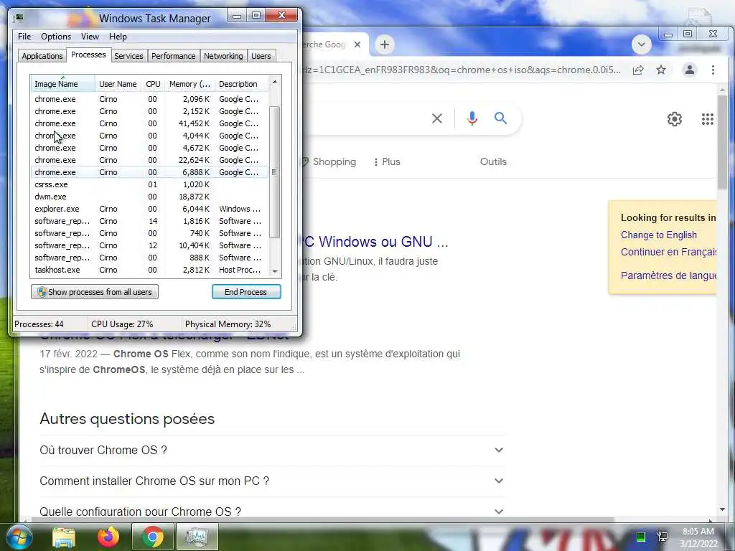Open File Explorer from taskbar
Image resolution: width=735 pixels, height=551 pixels.
[64, 537]
